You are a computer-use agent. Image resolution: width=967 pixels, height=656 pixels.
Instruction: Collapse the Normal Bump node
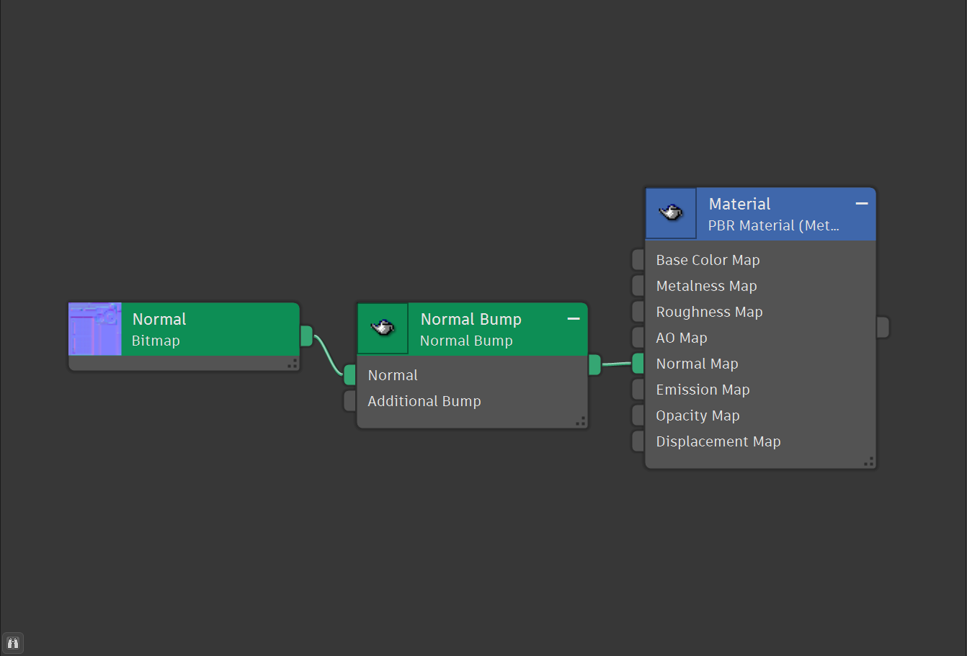click(574, 319)
